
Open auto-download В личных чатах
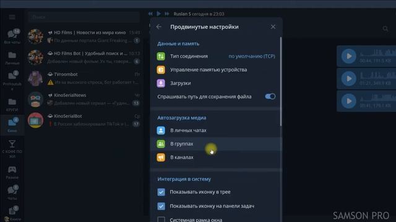[216, 130]
